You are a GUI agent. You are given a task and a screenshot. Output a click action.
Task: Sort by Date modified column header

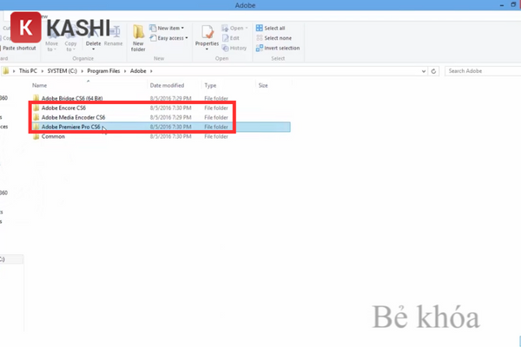pyautogui.click(x=167, y=85)
